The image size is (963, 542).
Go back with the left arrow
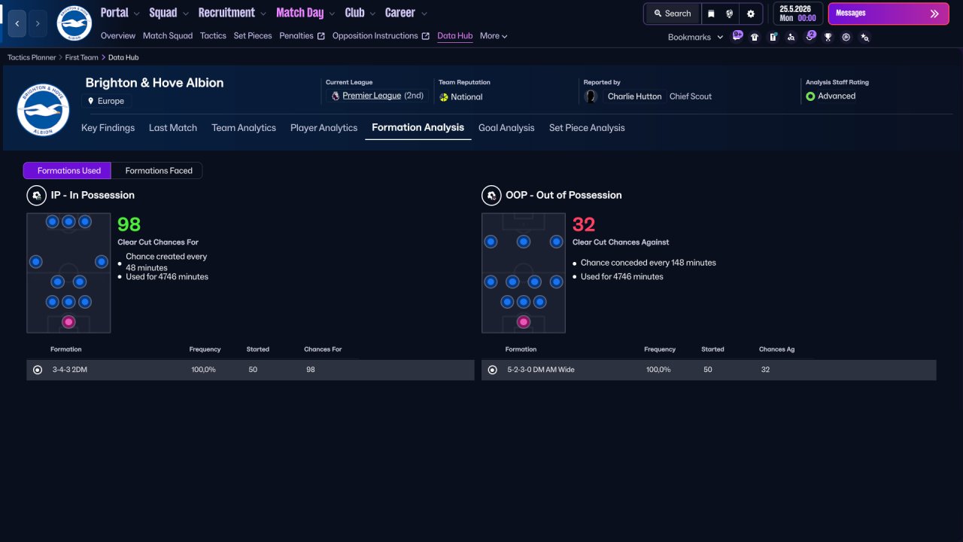(17, 23)
